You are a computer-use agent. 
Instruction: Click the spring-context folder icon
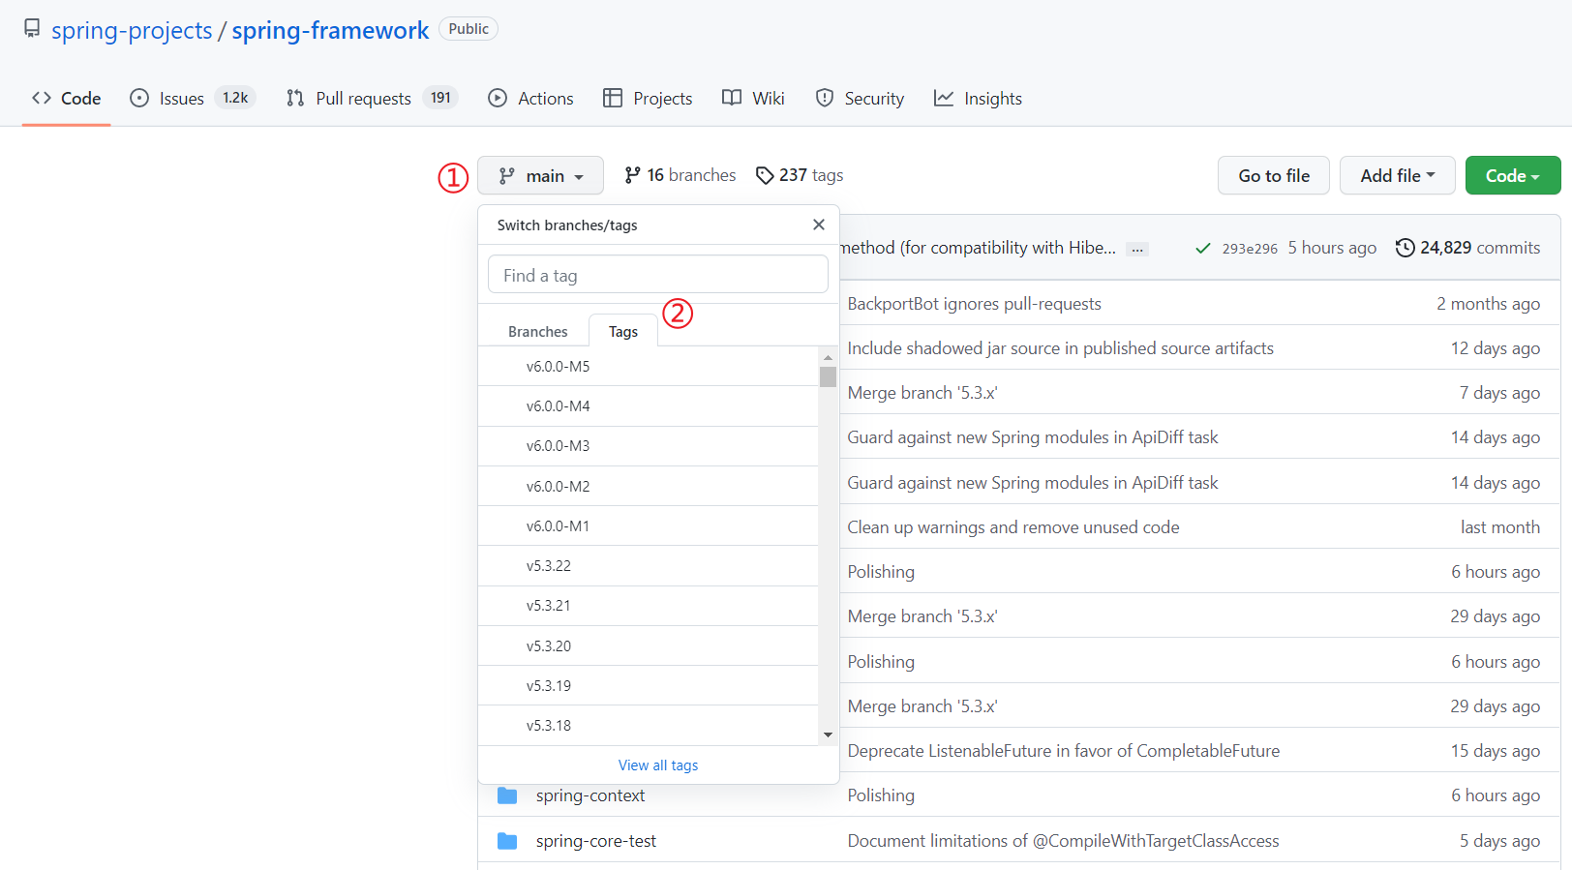(x=507, y=795)
